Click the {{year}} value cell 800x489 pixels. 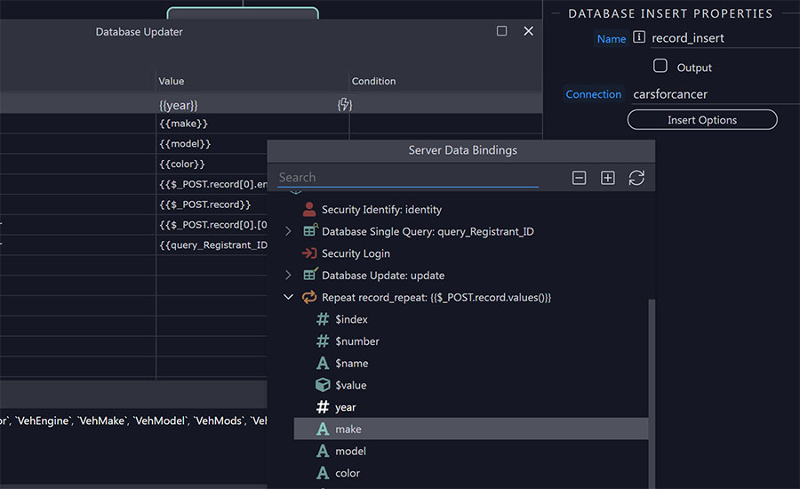[x=252, y=105]
